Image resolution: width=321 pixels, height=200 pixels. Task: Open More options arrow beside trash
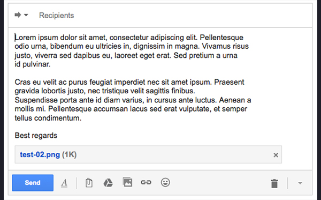tap(300, 183)
